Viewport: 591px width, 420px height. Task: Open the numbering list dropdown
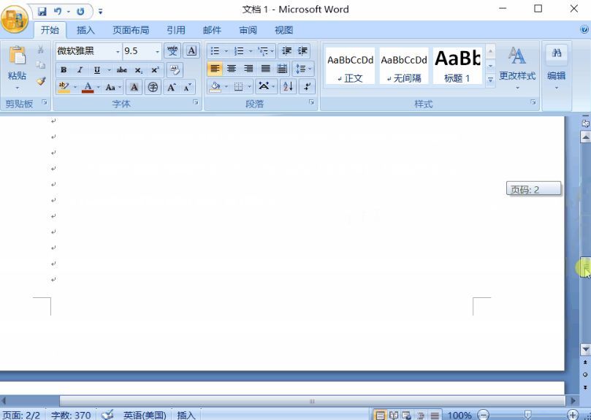click(251, 51)
